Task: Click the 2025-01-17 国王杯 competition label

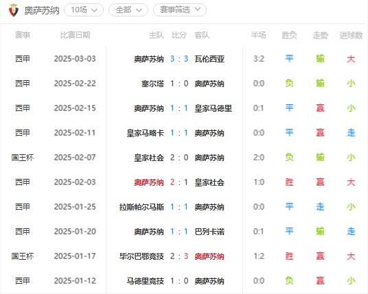Action: [23, 256]
